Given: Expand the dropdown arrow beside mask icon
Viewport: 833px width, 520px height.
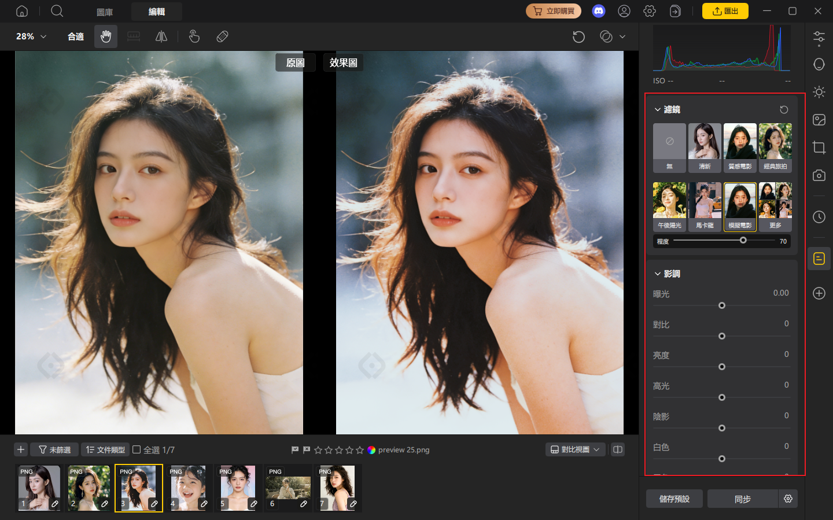Looking at the screenshot, I should coord(622,36).
